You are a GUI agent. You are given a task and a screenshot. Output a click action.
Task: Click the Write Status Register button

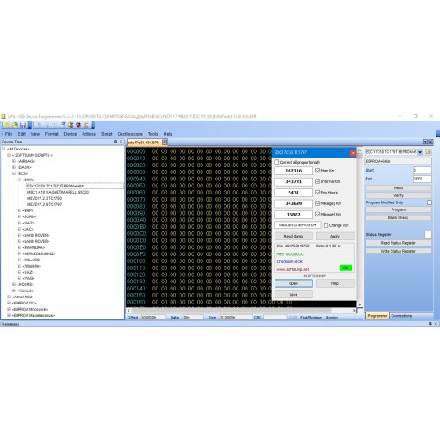point(399,251)
